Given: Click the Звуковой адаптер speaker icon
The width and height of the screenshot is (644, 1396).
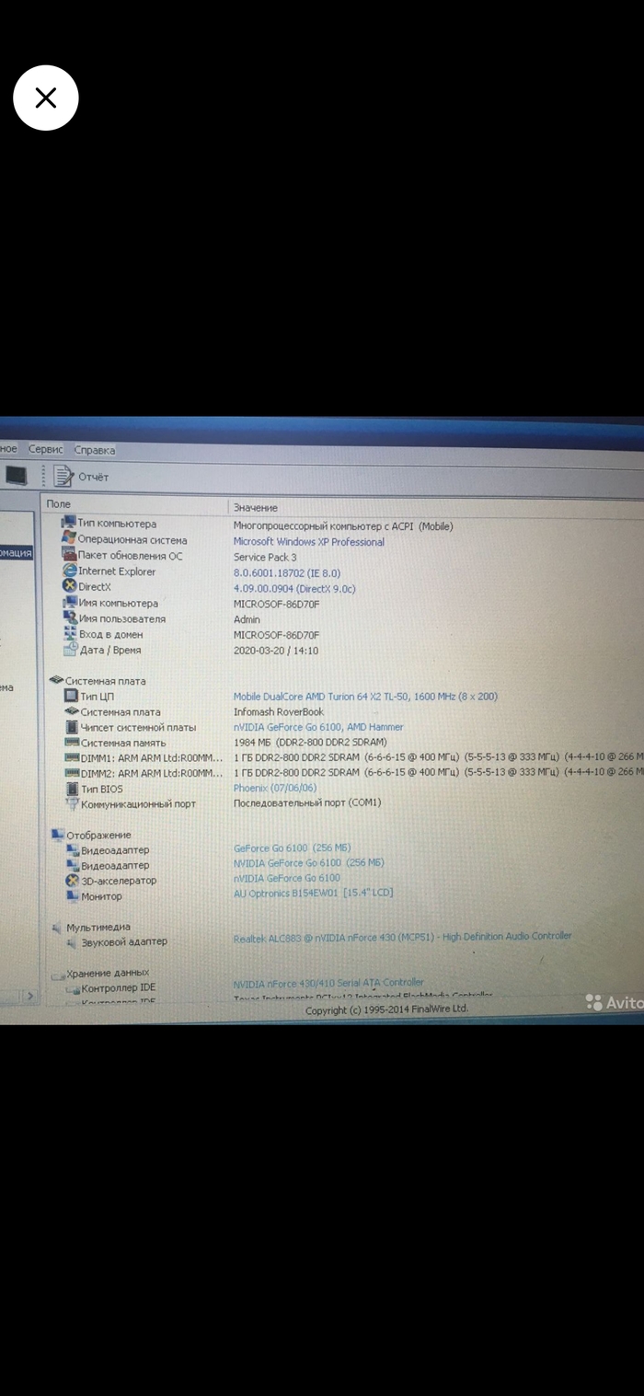Looking at the screenshot, I should [72, 942].
